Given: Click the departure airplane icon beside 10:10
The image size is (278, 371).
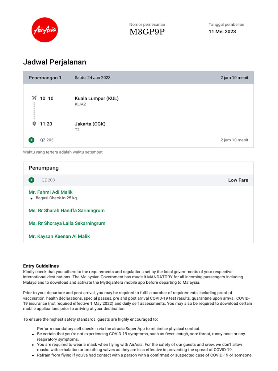Looking at the screenshot, I should pos(34,98).
